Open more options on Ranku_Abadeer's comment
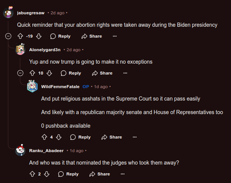The image size is (231, 183). [123, 174]
